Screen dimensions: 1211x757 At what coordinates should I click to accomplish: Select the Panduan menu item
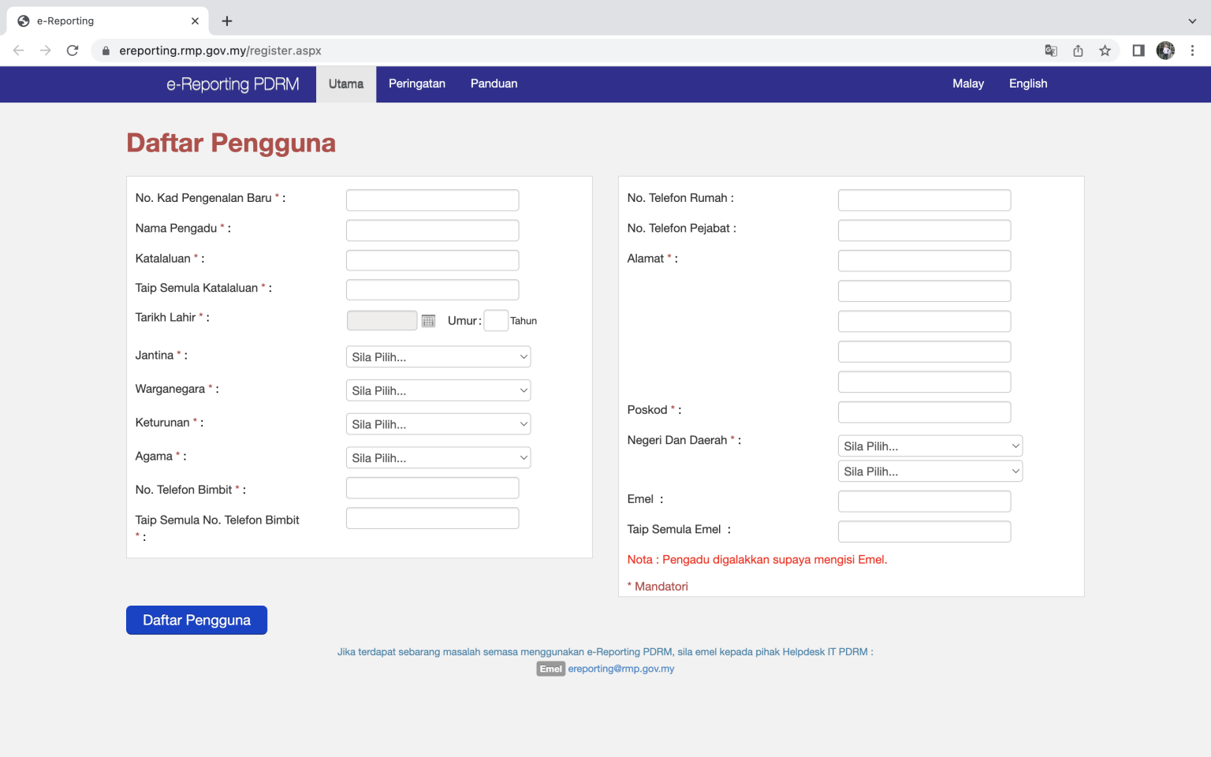[x=494, y=84]
